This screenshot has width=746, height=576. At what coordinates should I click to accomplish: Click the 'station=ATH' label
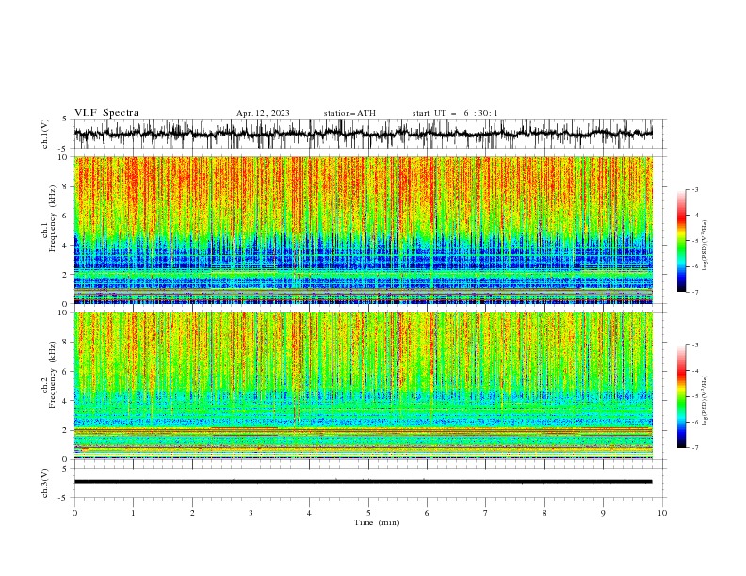[x=349, y=113]
